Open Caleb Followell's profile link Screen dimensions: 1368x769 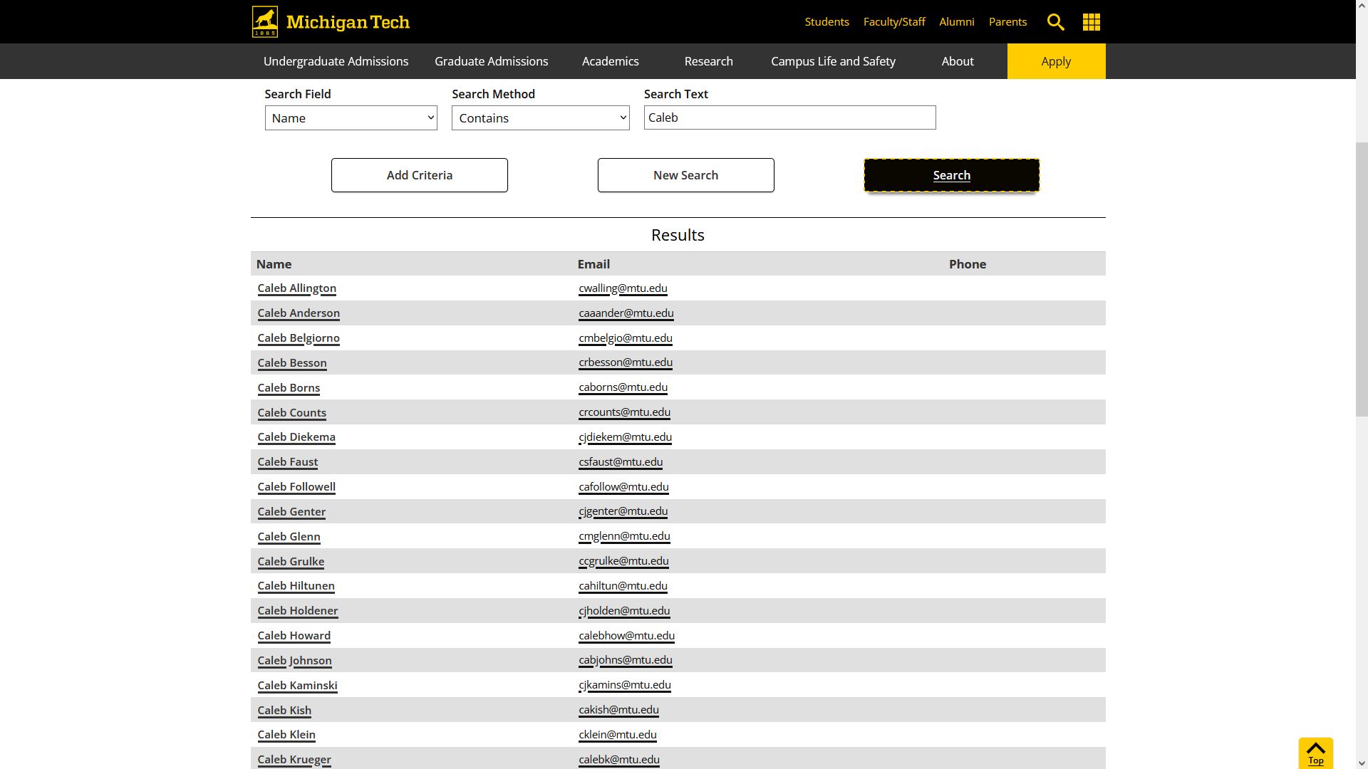tap(296, 487)
